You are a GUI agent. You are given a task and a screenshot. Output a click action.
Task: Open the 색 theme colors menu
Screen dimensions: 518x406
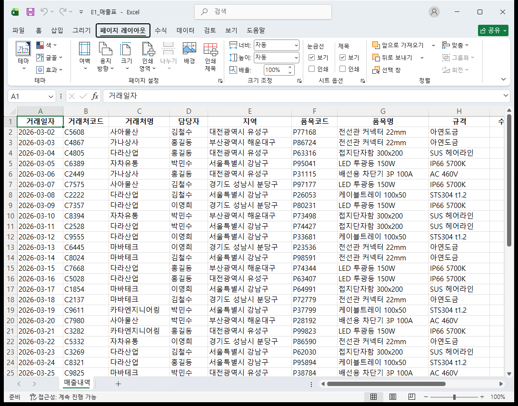pos(47,45)
